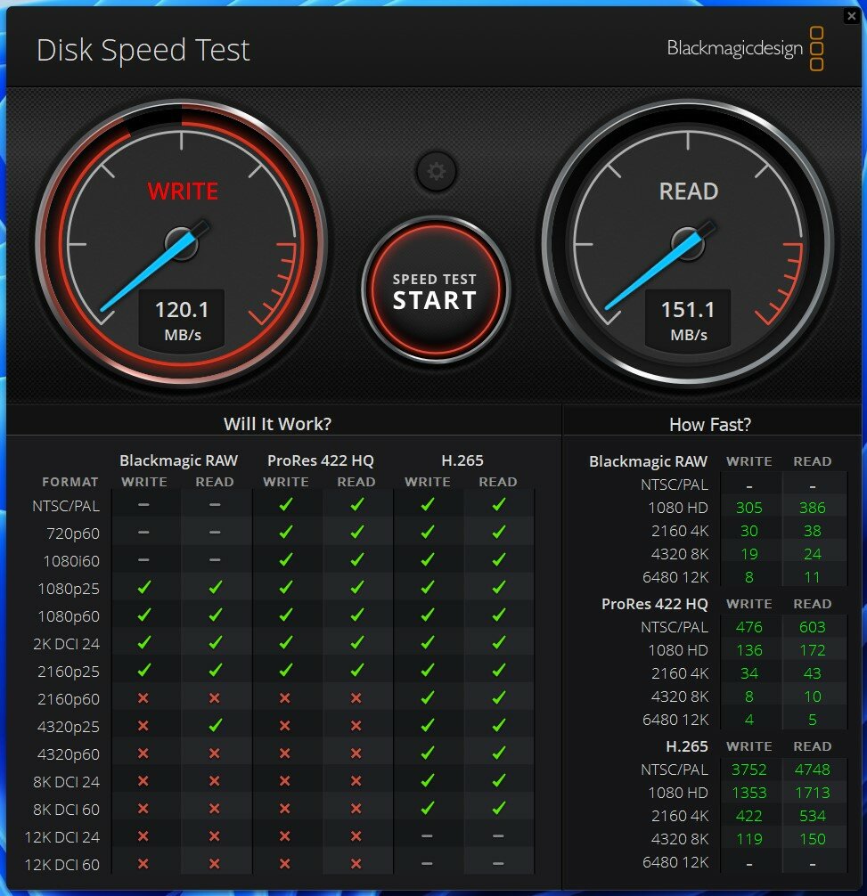Screen dimensions: 867x896
Task: Select the 534 H.265 2160 4K read value
Action: (x=812, y=816)
